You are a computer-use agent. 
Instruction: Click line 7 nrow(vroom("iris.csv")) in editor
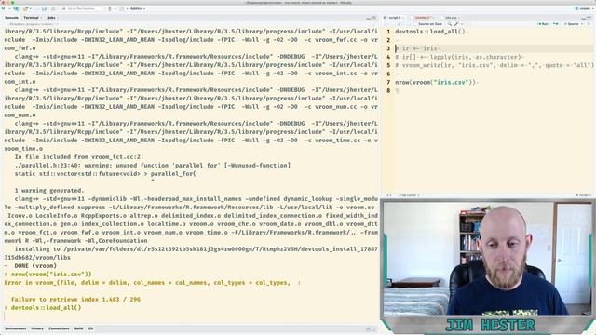point(435,82)
